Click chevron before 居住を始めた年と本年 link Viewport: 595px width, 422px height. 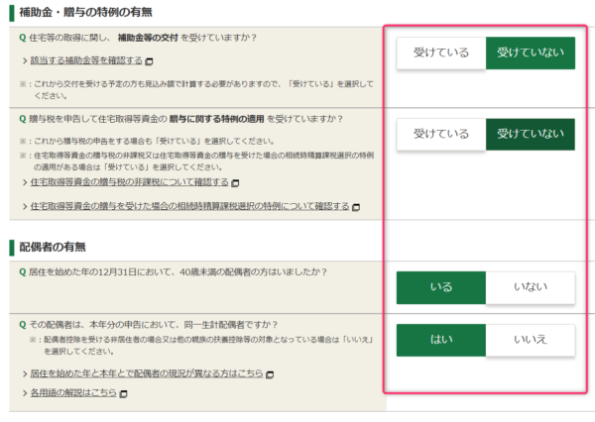(x=24, y=374)
